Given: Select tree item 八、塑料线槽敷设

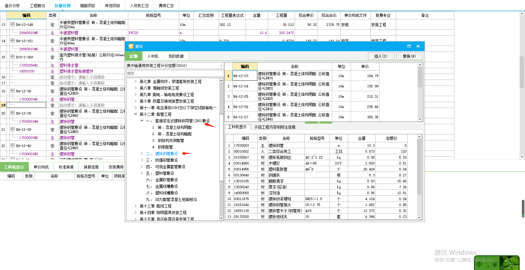Looking at the screenshot, I should pyautogui.click(x=162, y=193).
